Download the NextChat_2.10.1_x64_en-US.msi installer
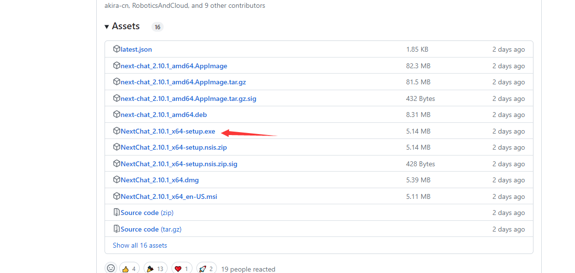575x273 pixels. (x=169, y=196)
